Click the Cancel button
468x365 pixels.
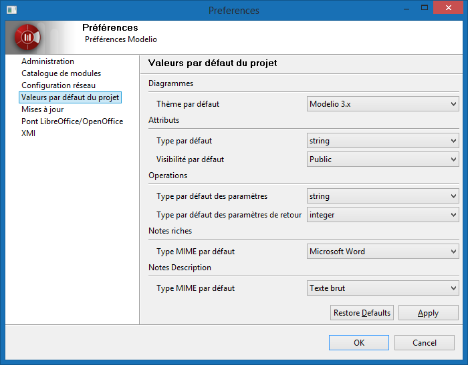click(x=425, y=343)
